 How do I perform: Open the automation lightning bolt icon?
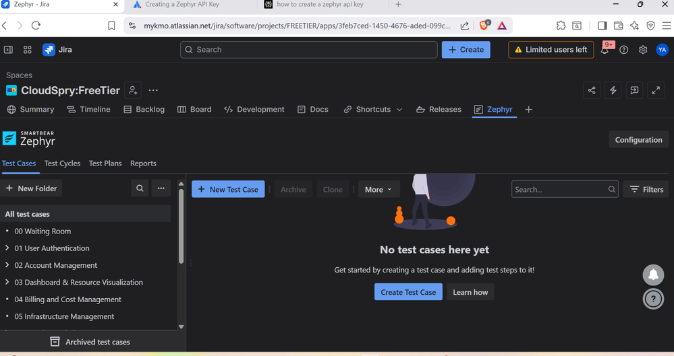(613, 90)
